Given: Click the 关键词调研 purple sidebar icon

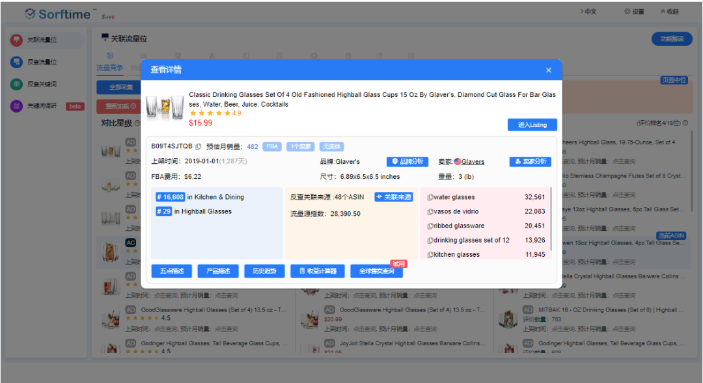Looking at the screenshot, I should click(16, 106).
